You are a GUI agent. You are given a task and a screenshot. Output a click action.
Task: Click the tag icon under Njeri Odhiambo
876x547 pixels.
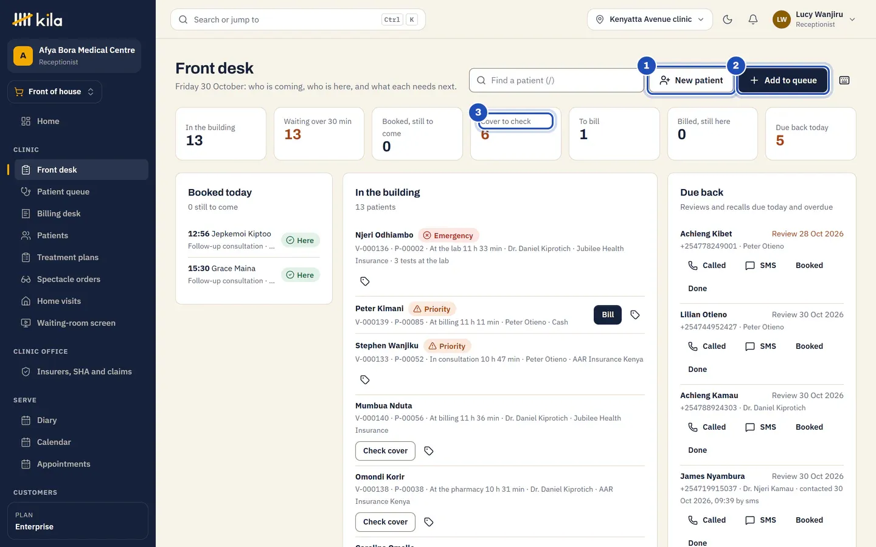[x=365, y=281]
